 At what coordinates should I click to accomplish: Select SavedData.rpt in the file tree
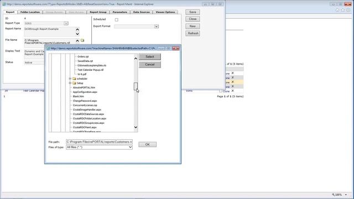click(x=85, y=61)
